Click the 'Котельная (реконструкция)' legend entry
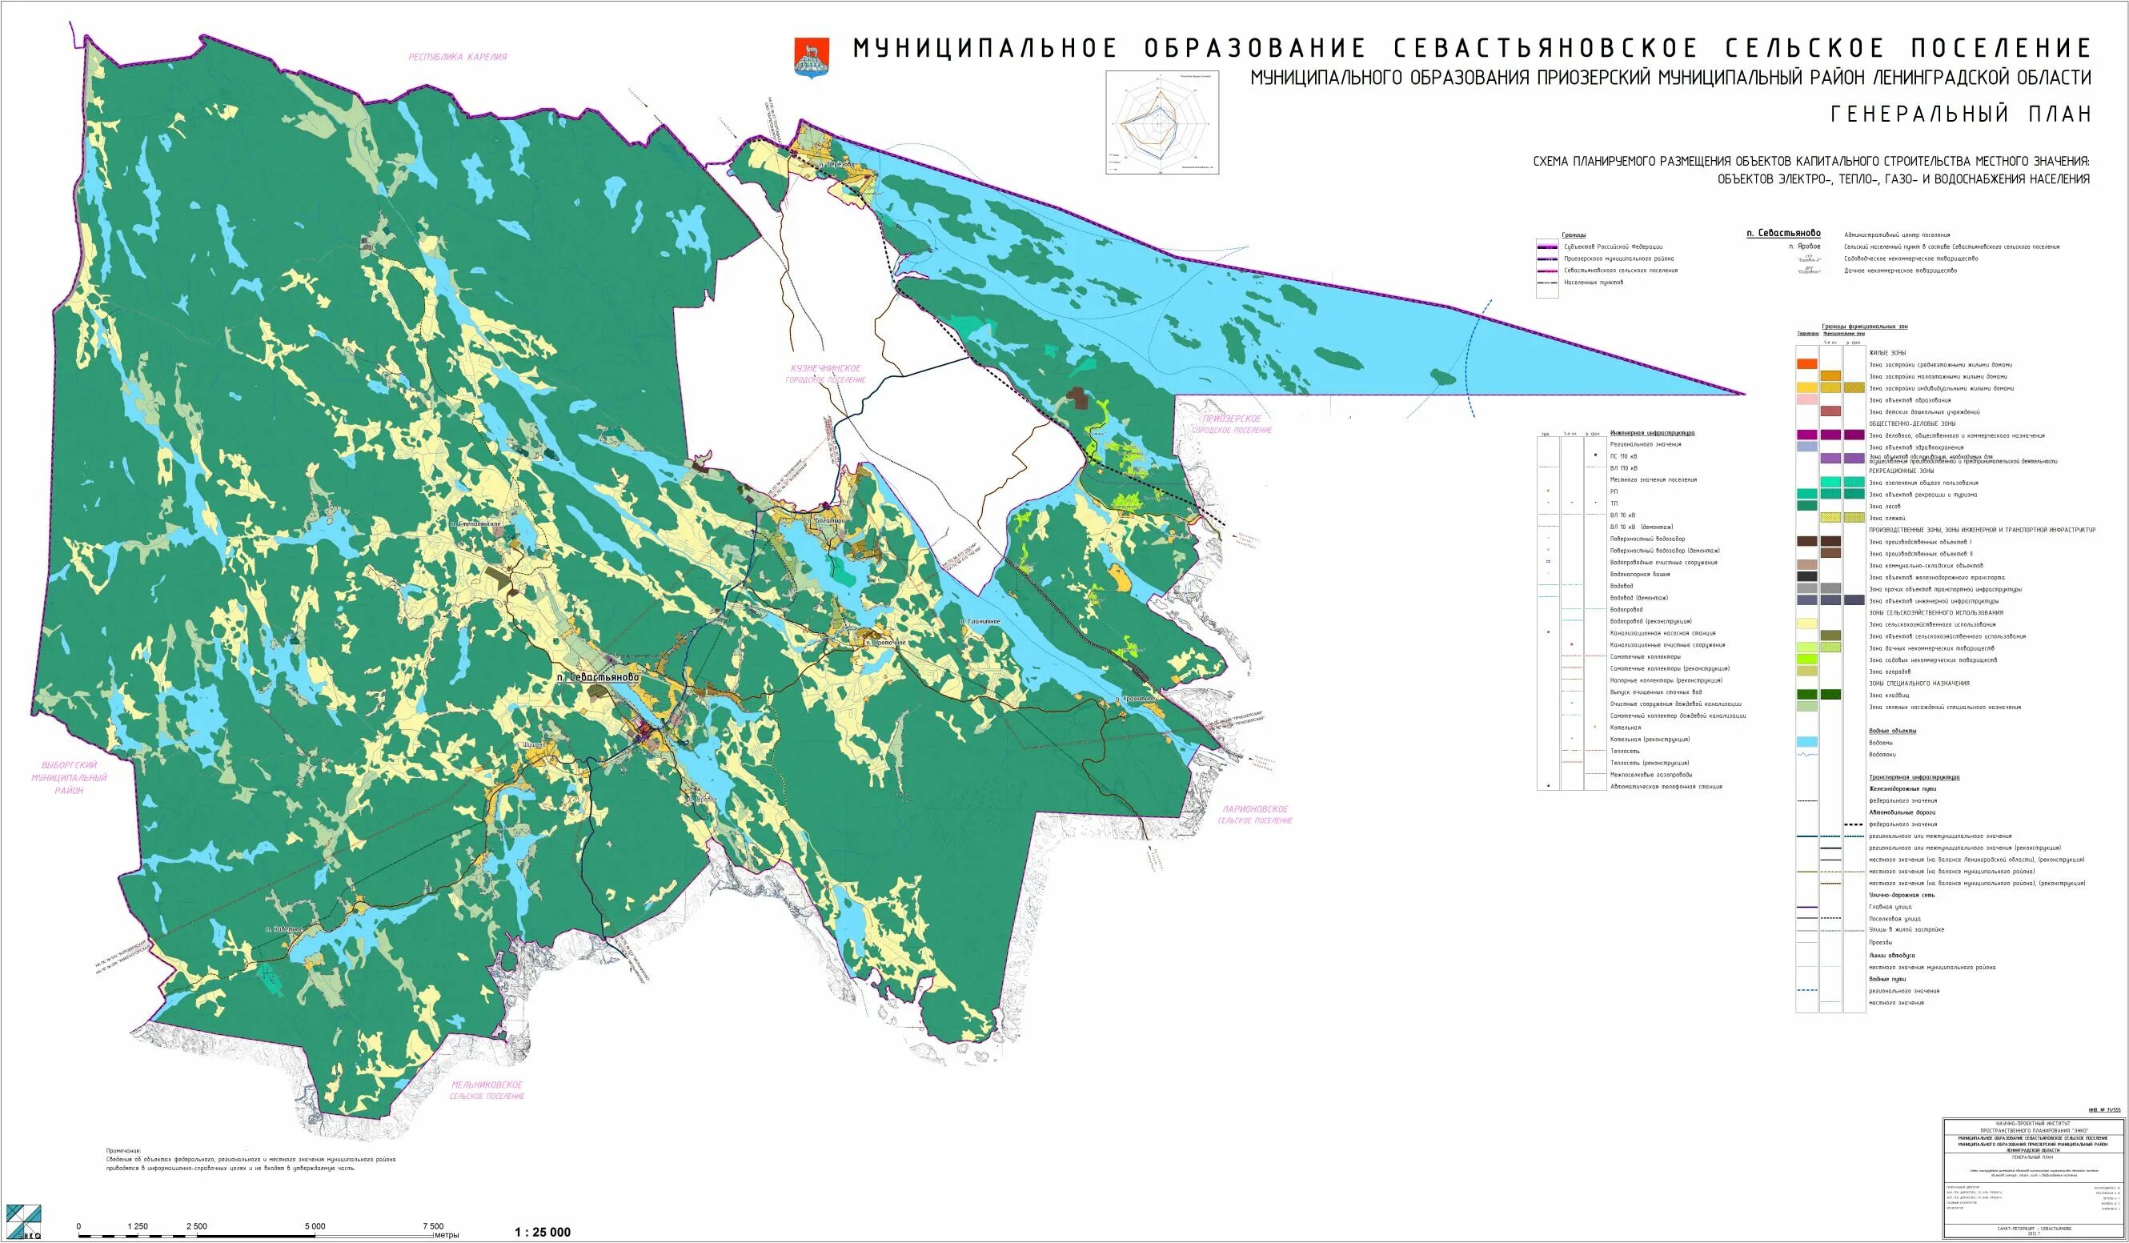The width and height of the screenshot is (2129, 1243). (1649, 740)
